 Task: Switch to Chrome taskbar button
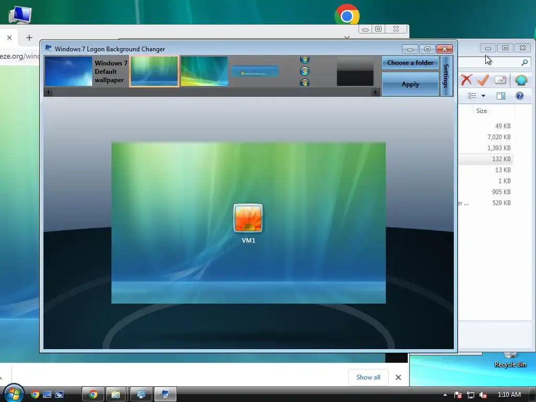(x=93, y=395)
